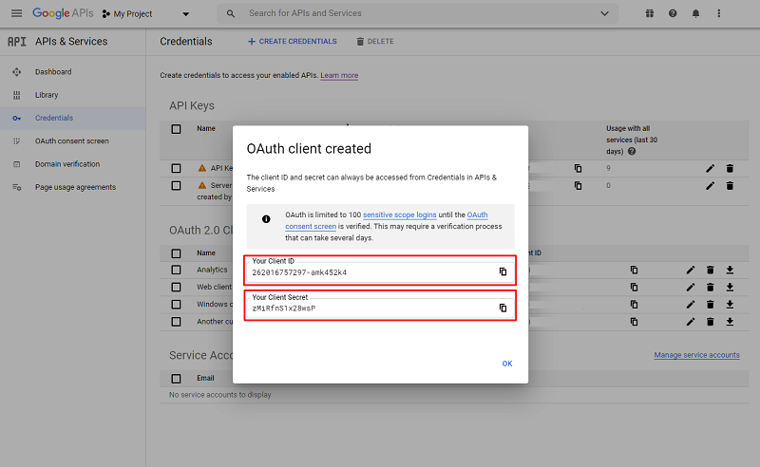760x467 pixels.
Task: Edit the Server key row with usage 0
Action: (x=710, y=185)
